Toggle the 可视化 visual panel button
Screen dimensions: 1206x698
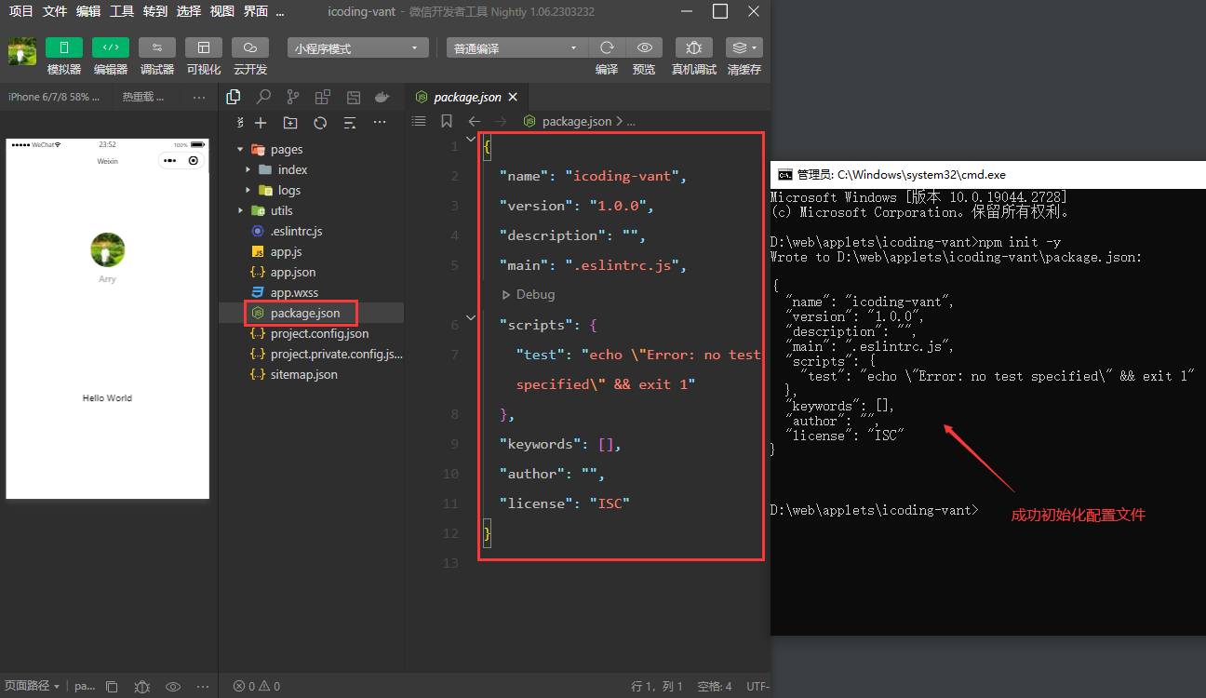click(204, 47)
